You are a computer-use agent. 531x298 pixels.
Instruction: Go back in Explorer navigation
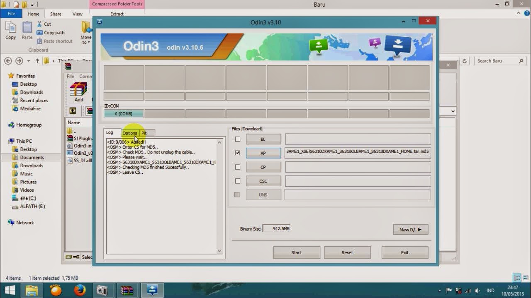[8, 61]
